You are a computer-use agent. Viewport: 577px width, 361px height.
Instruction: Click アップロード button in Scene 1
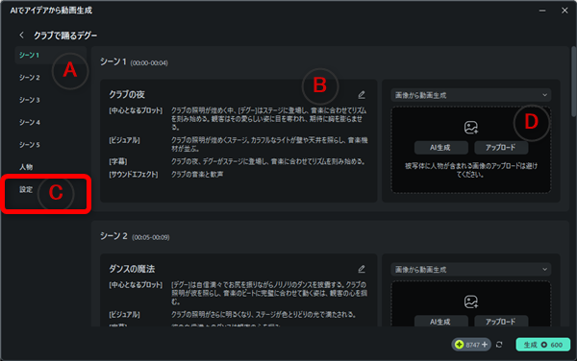pyautogui.click(x=501, y=148)
